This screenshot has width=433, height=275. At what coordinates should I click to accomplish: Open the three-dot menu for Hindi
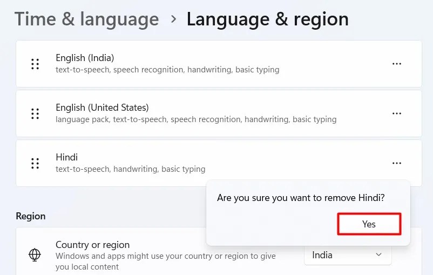pyautogui.click(x=397, y=163)
